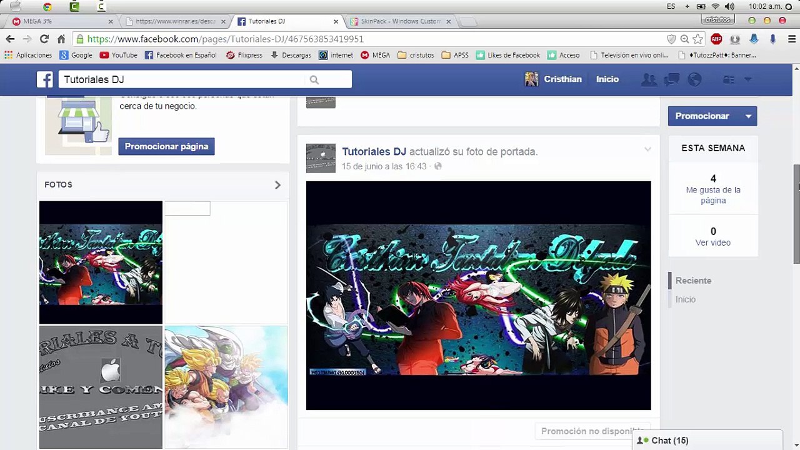This screenshot has height=450, width=800.
Task: Open the Tutoriales DJ post author link
Action: [x=374, y=151]
